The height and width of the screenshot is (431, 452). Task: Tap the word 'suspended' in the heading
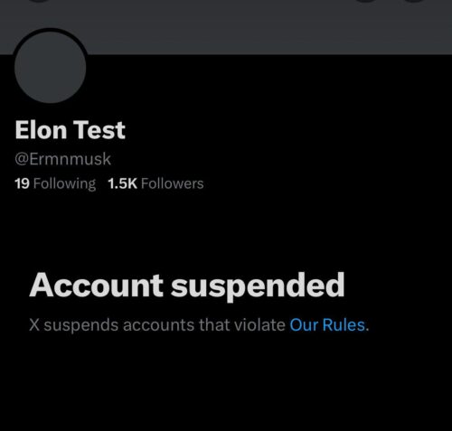click(258, 286)
